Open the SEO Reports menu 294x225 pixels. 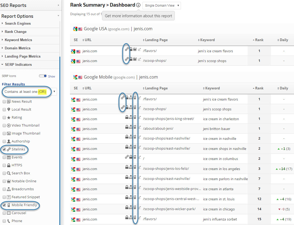(30, 5)
